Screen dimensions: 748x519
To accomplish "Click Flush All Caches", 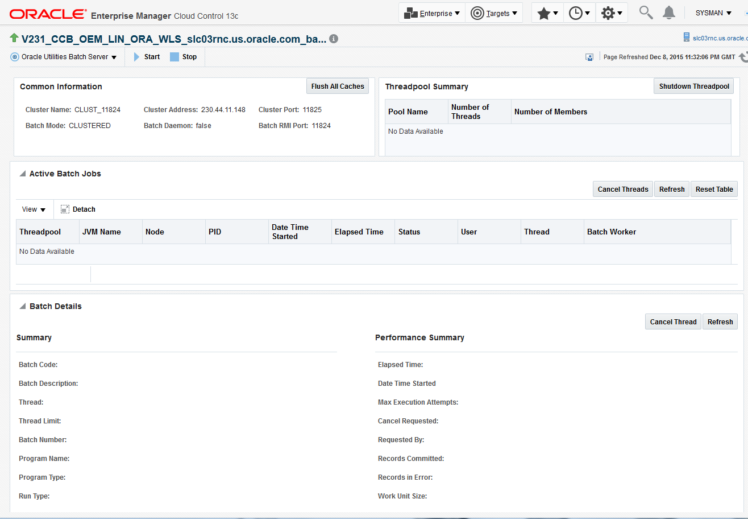I will (338, 86).
